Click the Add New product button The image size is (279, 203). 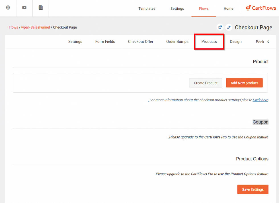tap(244, 83)
